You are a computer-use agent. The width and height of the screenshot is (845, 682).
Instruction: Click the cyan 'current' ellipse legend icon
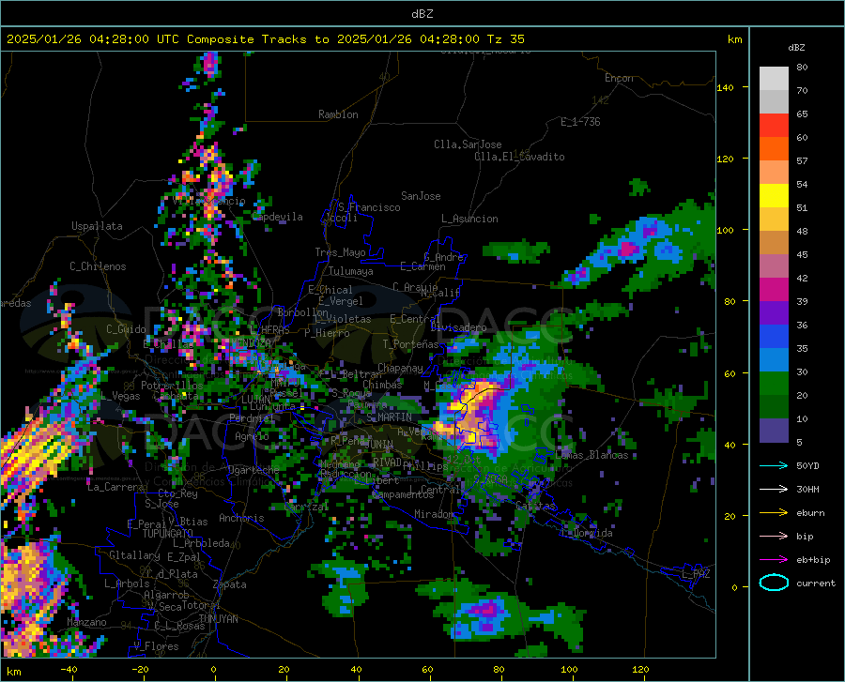tap(774, 583)
